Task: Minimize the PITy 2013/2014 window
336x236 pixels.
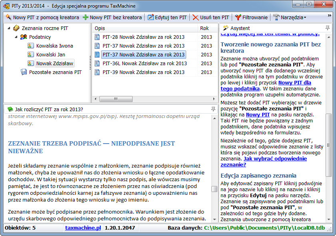Action: (298, 4)
